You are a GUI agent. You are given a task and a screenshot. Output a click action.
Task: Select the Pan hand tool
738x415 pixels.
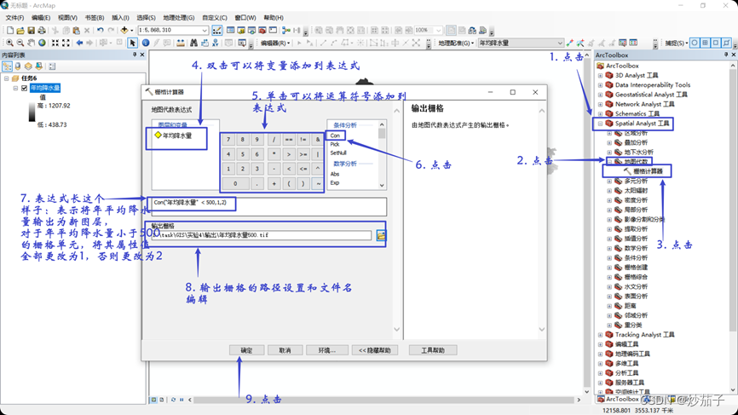click(x=31, y=43)
